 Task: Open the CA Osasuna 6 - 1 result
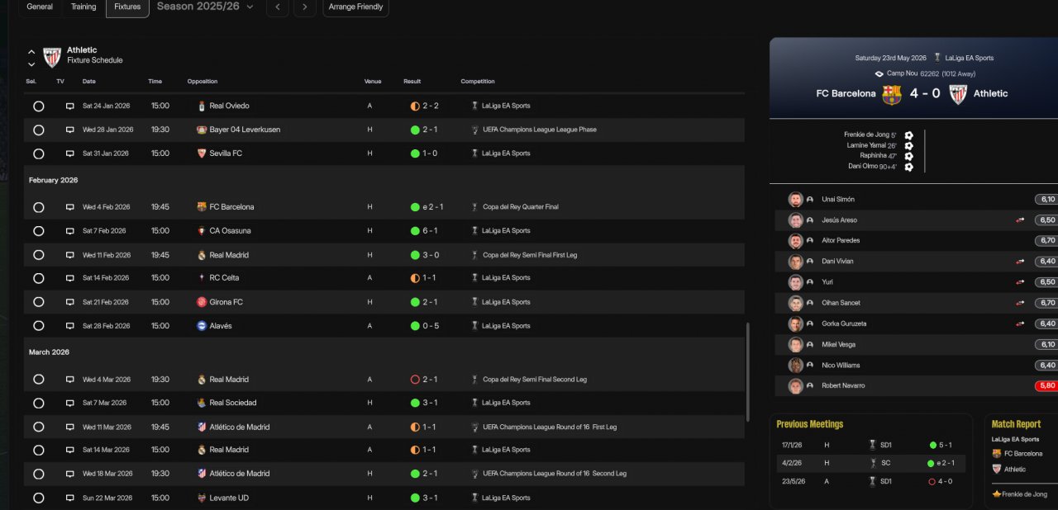430,231
